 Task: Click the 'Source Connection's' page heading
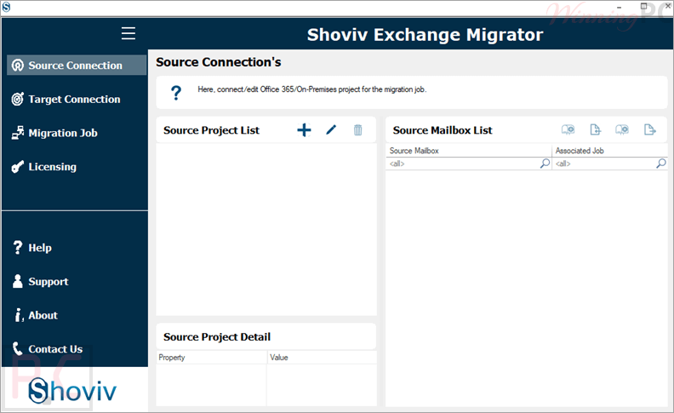click(219, 62)
